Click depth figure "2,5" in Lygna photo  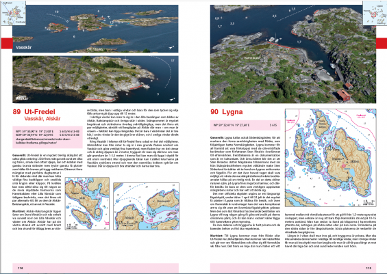point(274,16)
